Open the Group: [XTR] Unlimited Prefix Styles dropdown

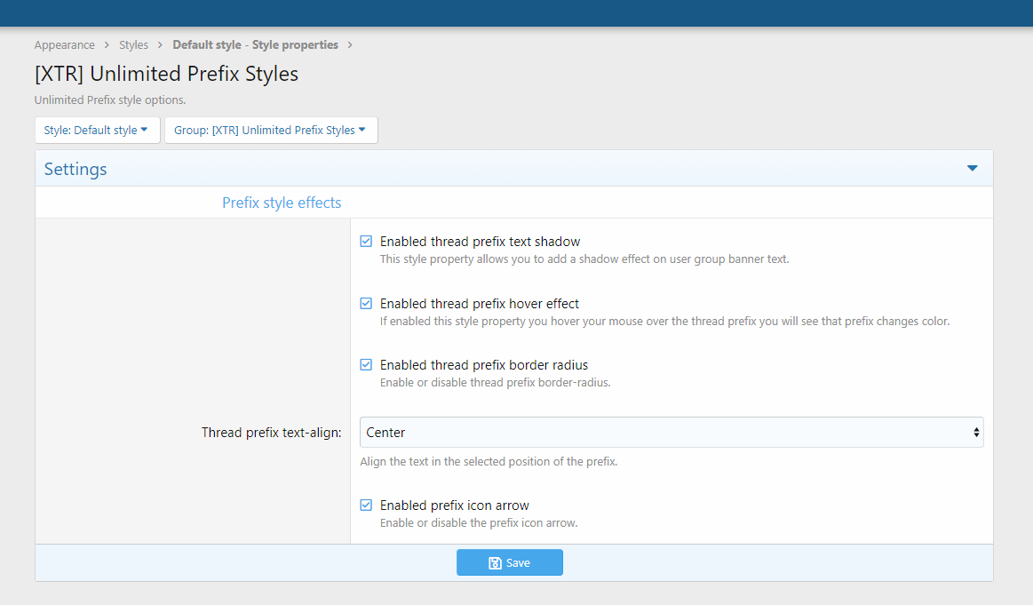271,130
